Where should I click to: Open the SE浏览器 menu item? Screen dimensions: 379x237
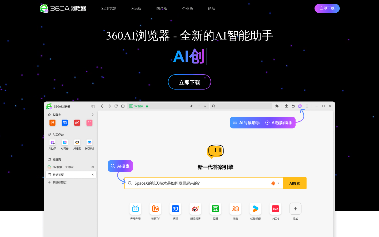pos(109,8)
